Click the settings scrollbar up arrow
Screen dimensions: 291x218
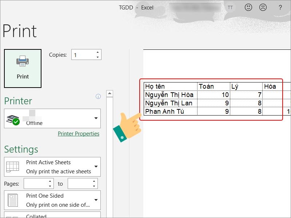click(x=109, y=93)
